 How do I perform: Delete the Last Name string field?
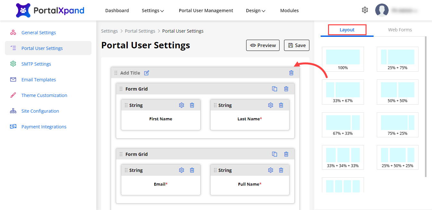[x=281, y=105]
